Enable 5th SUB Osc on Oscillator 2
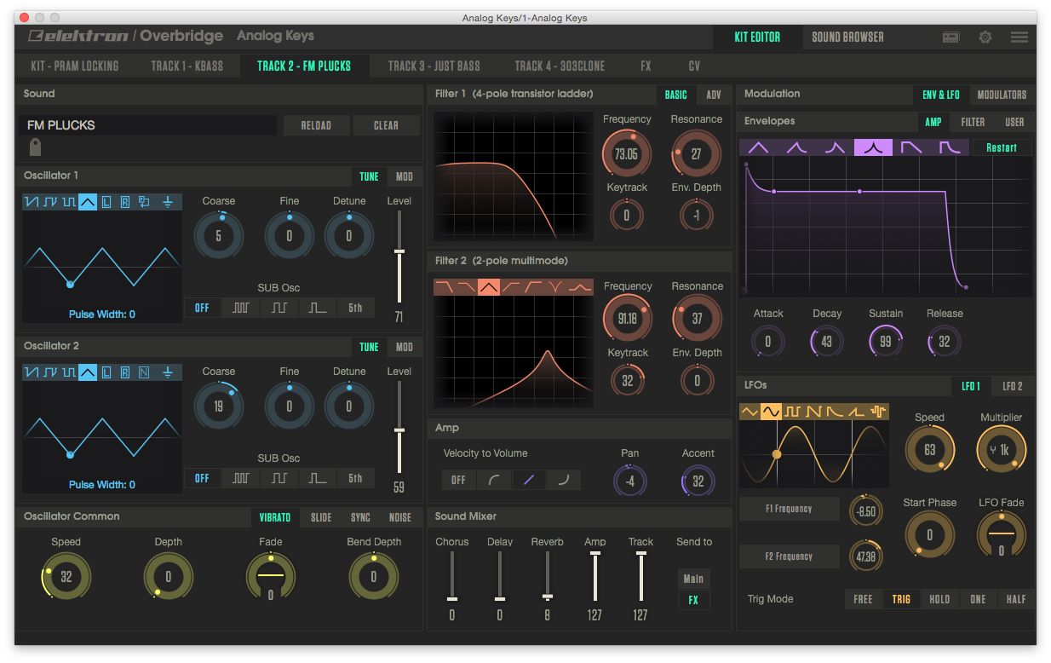The height and width of the screenshot is (663, 1051). [355, 478]
